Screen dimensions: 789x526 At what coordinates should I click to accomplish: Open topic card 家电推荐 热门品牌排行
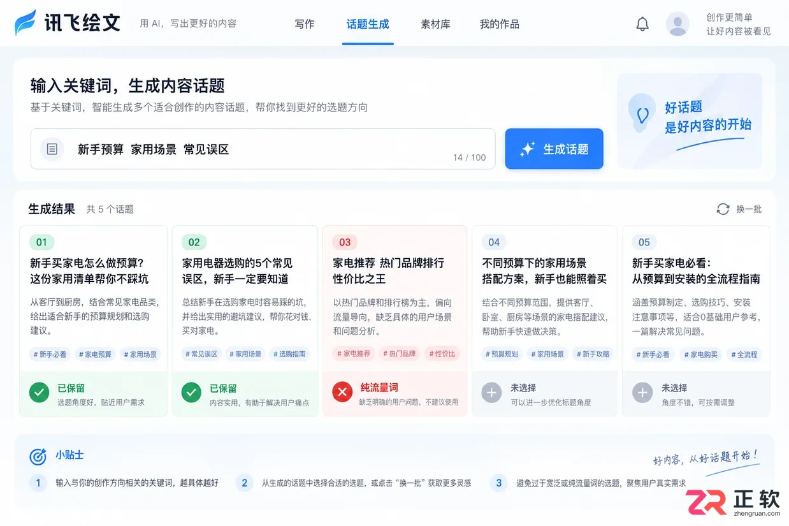(x=396, y=321)
